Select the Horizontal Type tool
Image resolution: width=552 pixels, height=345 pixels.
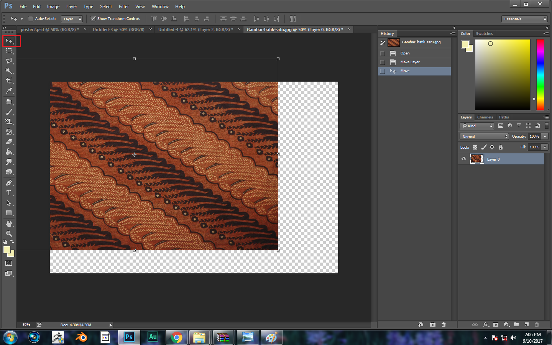[x=8, y=193]
